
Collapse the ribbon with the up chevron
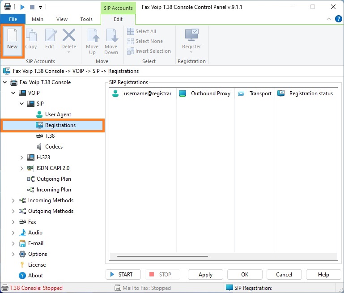[x=329, y=19]
